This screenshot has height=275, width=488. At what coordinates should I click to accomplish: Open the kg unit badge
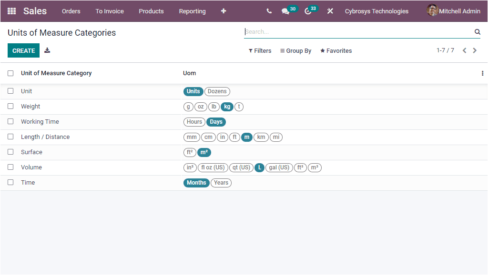click(x=227, y=107)
